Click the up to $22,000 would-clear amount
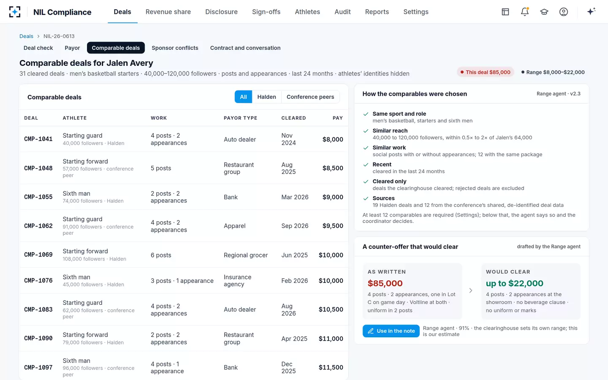The image size is (608, 380). pos(514,283)
